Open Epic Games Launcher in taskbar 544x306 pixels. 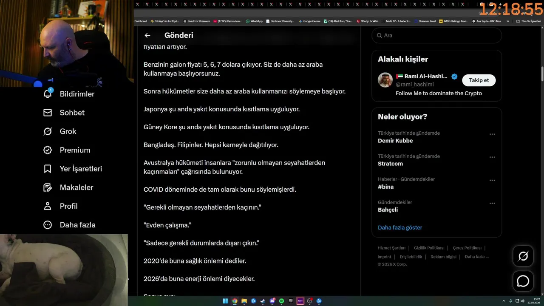[x=291, y=301]
